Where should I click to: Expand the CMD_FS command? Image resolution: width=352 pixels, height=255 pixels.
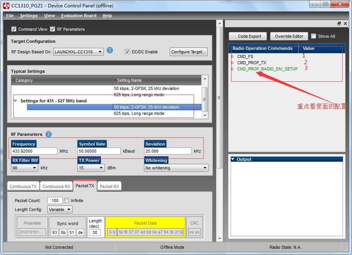click(x=233, y=56)
